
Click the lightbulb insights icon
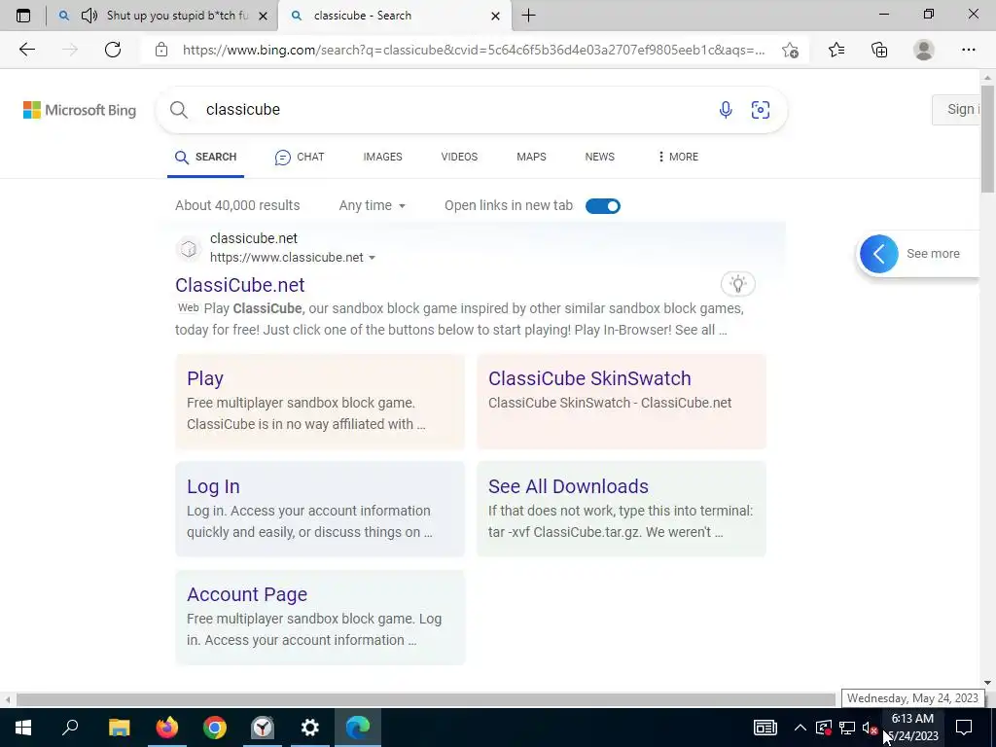click(737, 284)
